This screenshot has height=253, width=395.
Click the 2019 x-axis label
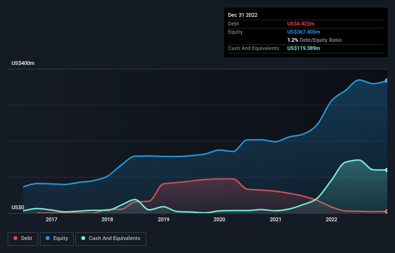[164, 219]
